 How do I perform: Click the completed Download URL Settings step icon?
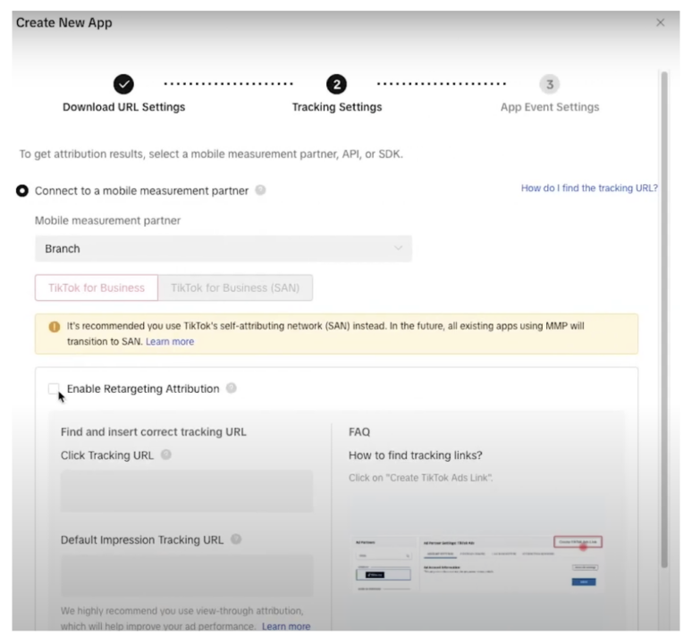coord(123,84)
